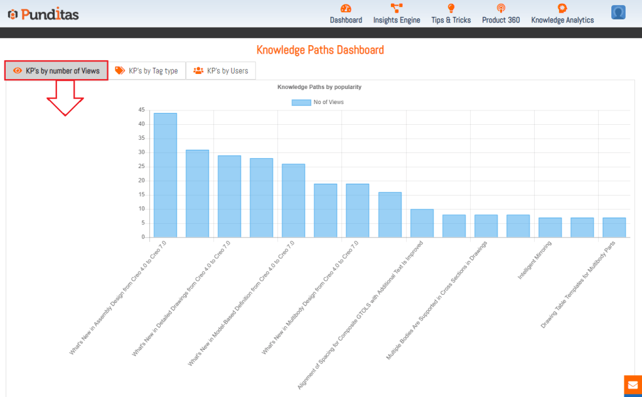Click the Knowledge Analytics icon
This screenshot has height=397, width=642.
click(x=562, y=8)
